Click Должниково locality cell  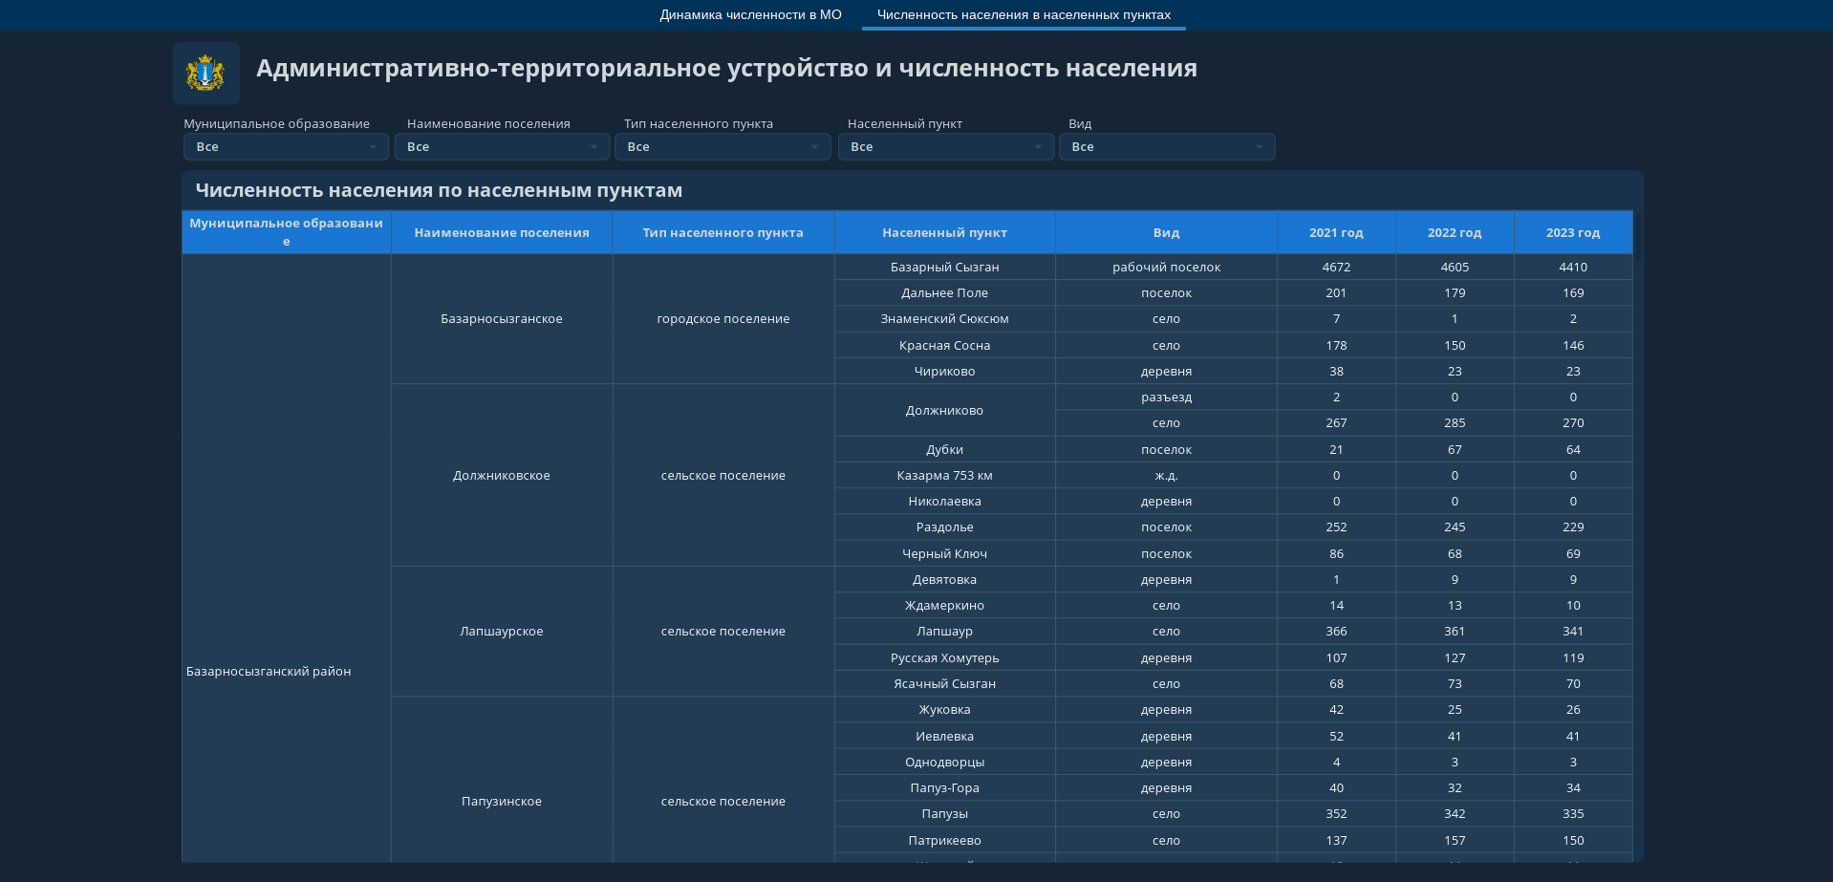click(945, 410)
